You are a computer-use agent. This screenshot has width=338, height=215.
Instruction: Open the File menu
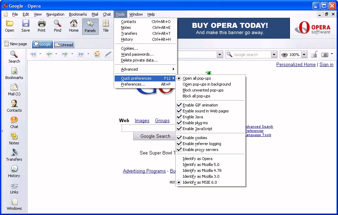tap(15, 14)
